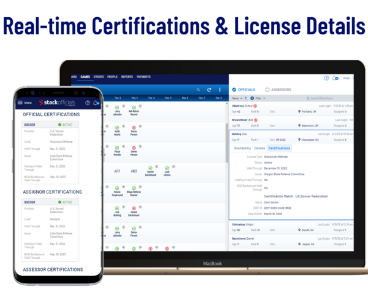The width and height of the screenshot is (368, 295).
Task: Click the refresh icon in games toolbar
Action: pos(210,89)
